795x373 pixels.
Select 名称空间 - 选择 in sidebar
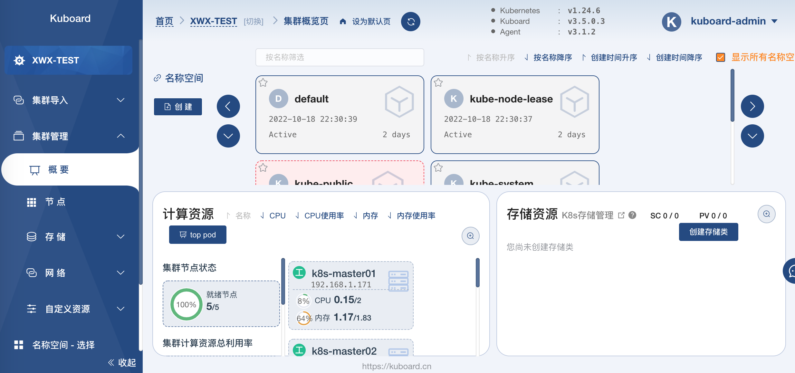(63, 345)
